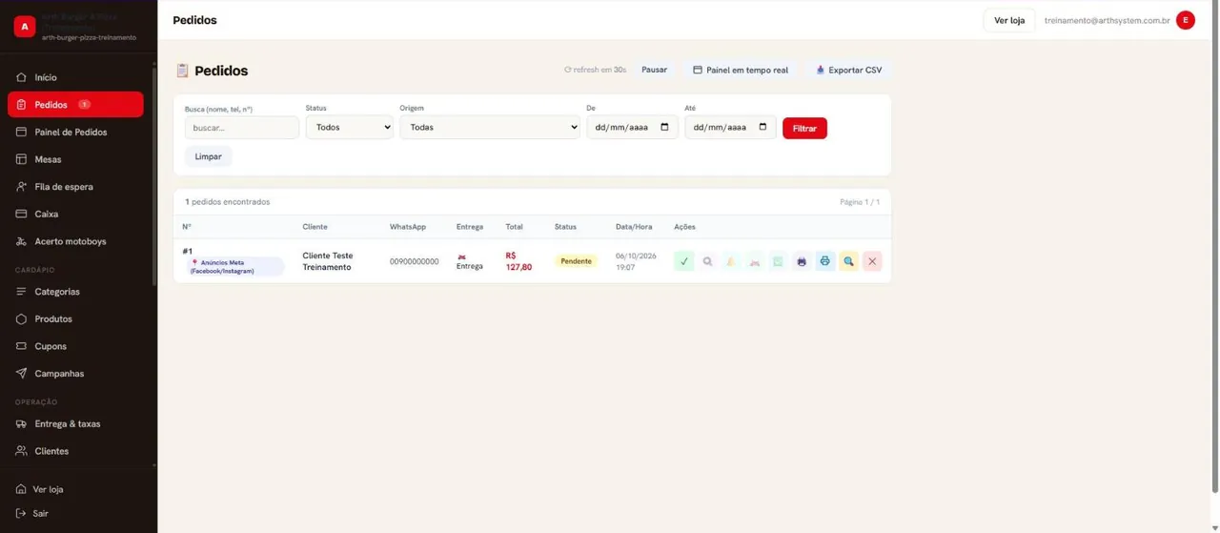Click the dark printer icon for order #1

pos(802,261)
